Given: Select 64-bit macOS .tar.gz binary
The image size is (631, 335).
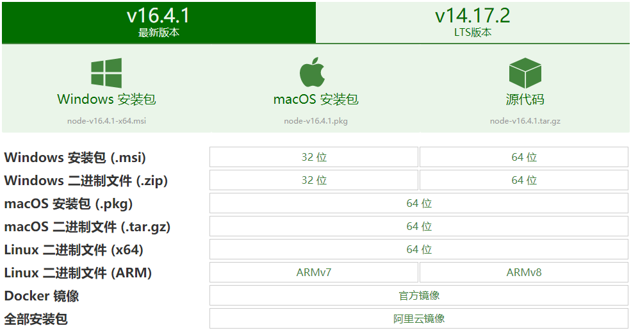Looking at the screenshot, I should 419,227.
